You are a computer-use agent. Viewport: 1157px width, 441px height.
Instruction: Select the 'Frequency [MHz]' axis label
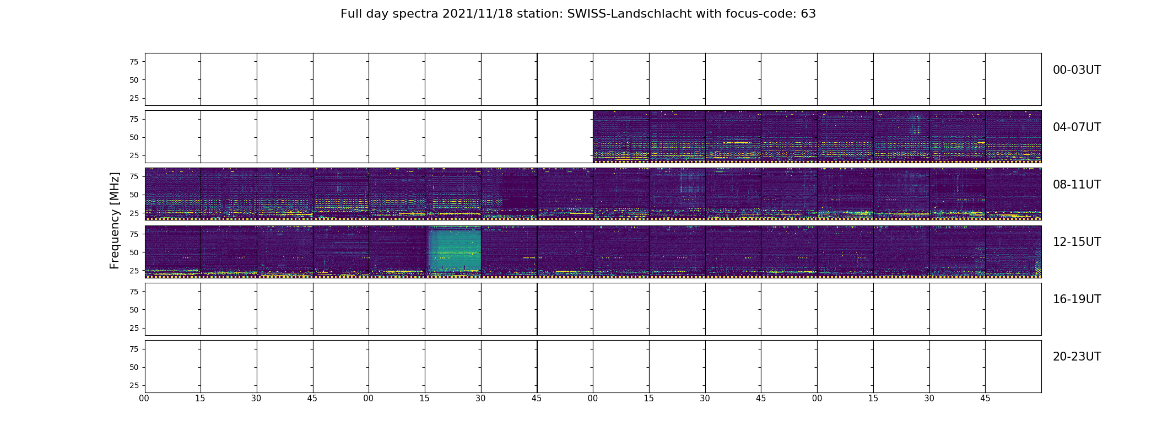(115, 220)
